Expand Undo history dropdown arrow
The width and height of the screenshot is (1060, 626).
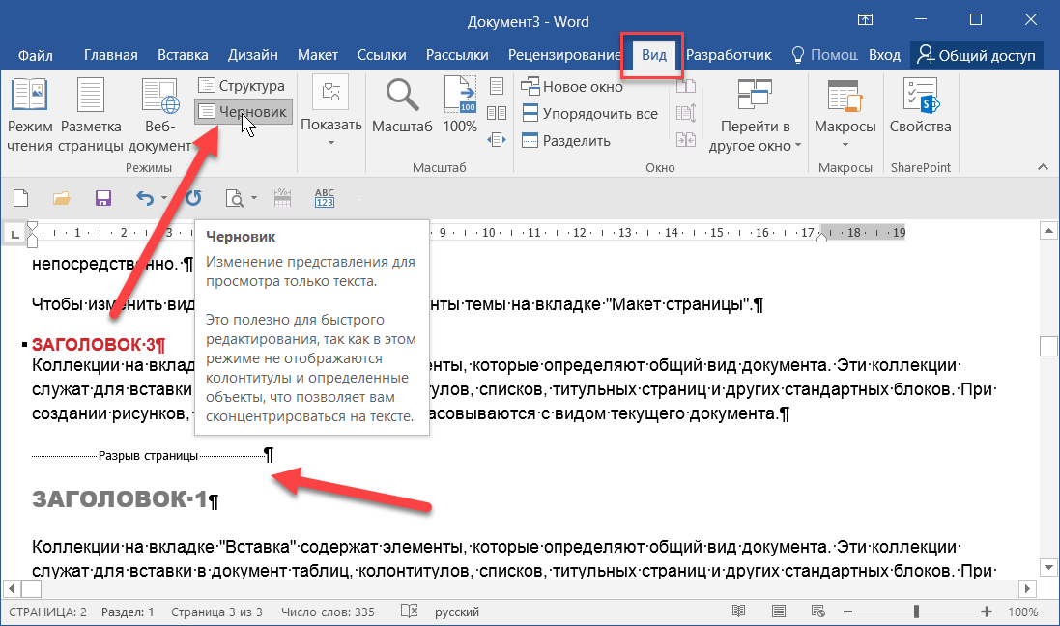pyautogui.click(x=164, y=198)
